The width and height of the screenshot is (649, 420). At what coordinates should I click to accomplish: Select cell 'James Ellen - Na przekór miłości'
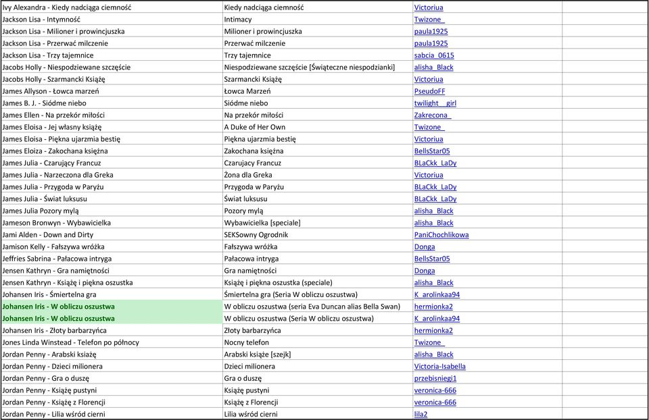(x=112, y=115)
